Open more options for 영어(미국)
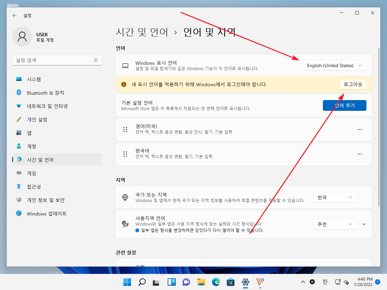Viewport: 387px width, 290px height. [360, 130]
